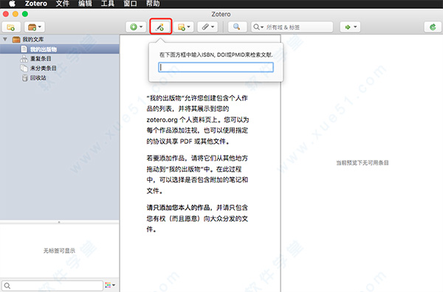Viewport: 443px width, 292px height.
Task: Click the 回收站 trash can icon
Action: [x=25, y=78]
